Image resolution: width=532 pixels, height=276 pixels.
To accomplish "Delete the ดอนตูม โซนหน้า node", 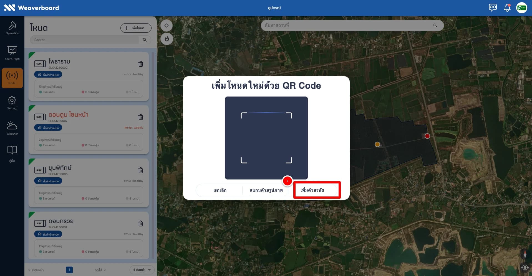I will 141,117.
